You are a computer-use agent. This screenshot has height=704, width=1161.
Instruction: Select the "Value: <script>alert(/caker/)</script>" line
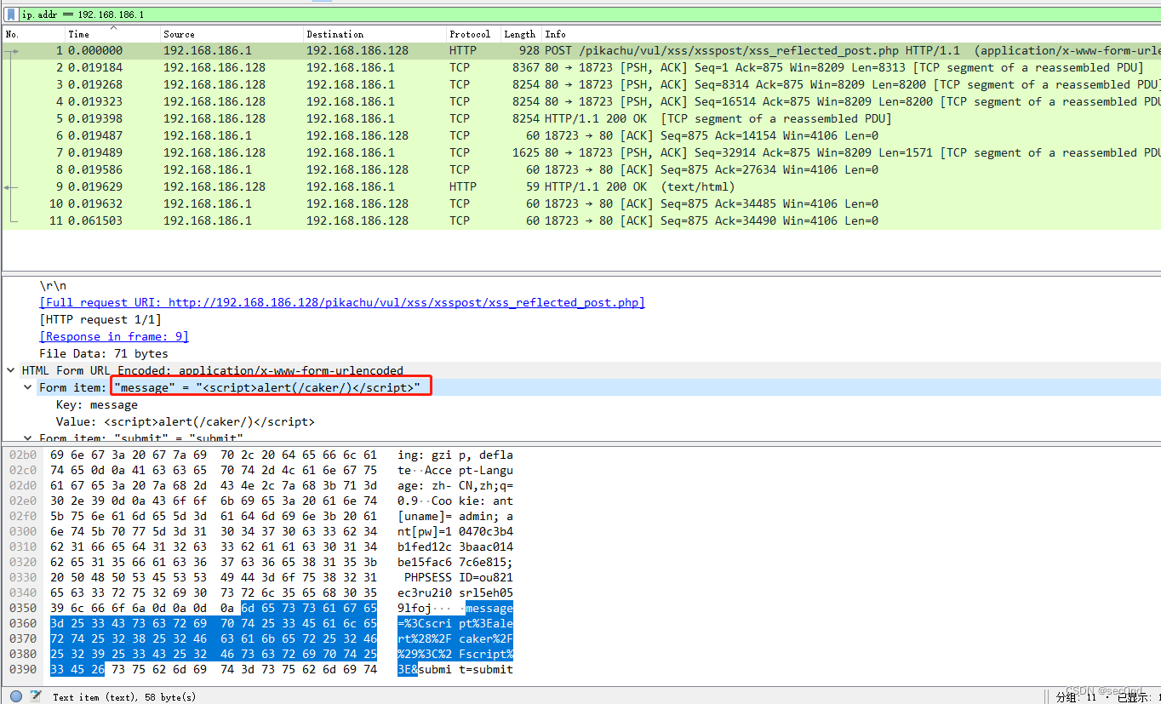click(x=186, y=421)
